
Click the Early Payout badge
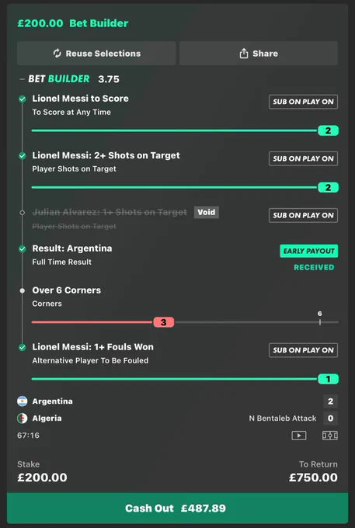coord(309,251)
